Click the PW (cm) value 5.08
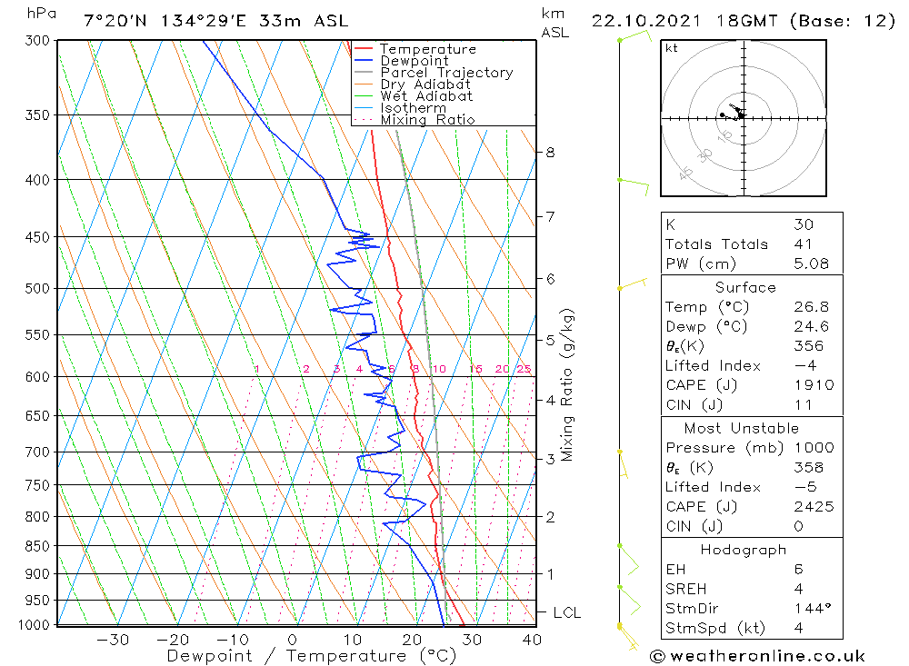 (x=811, y=263)
